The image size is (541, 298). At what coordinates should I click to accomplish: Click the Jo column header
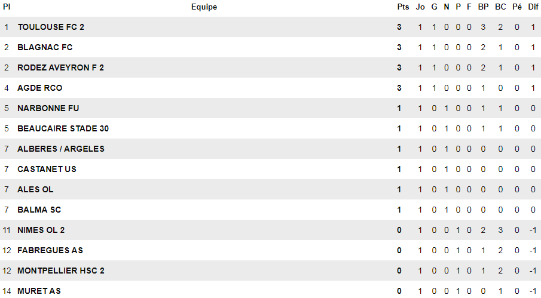pyautogui.click(x=420, y=7)
